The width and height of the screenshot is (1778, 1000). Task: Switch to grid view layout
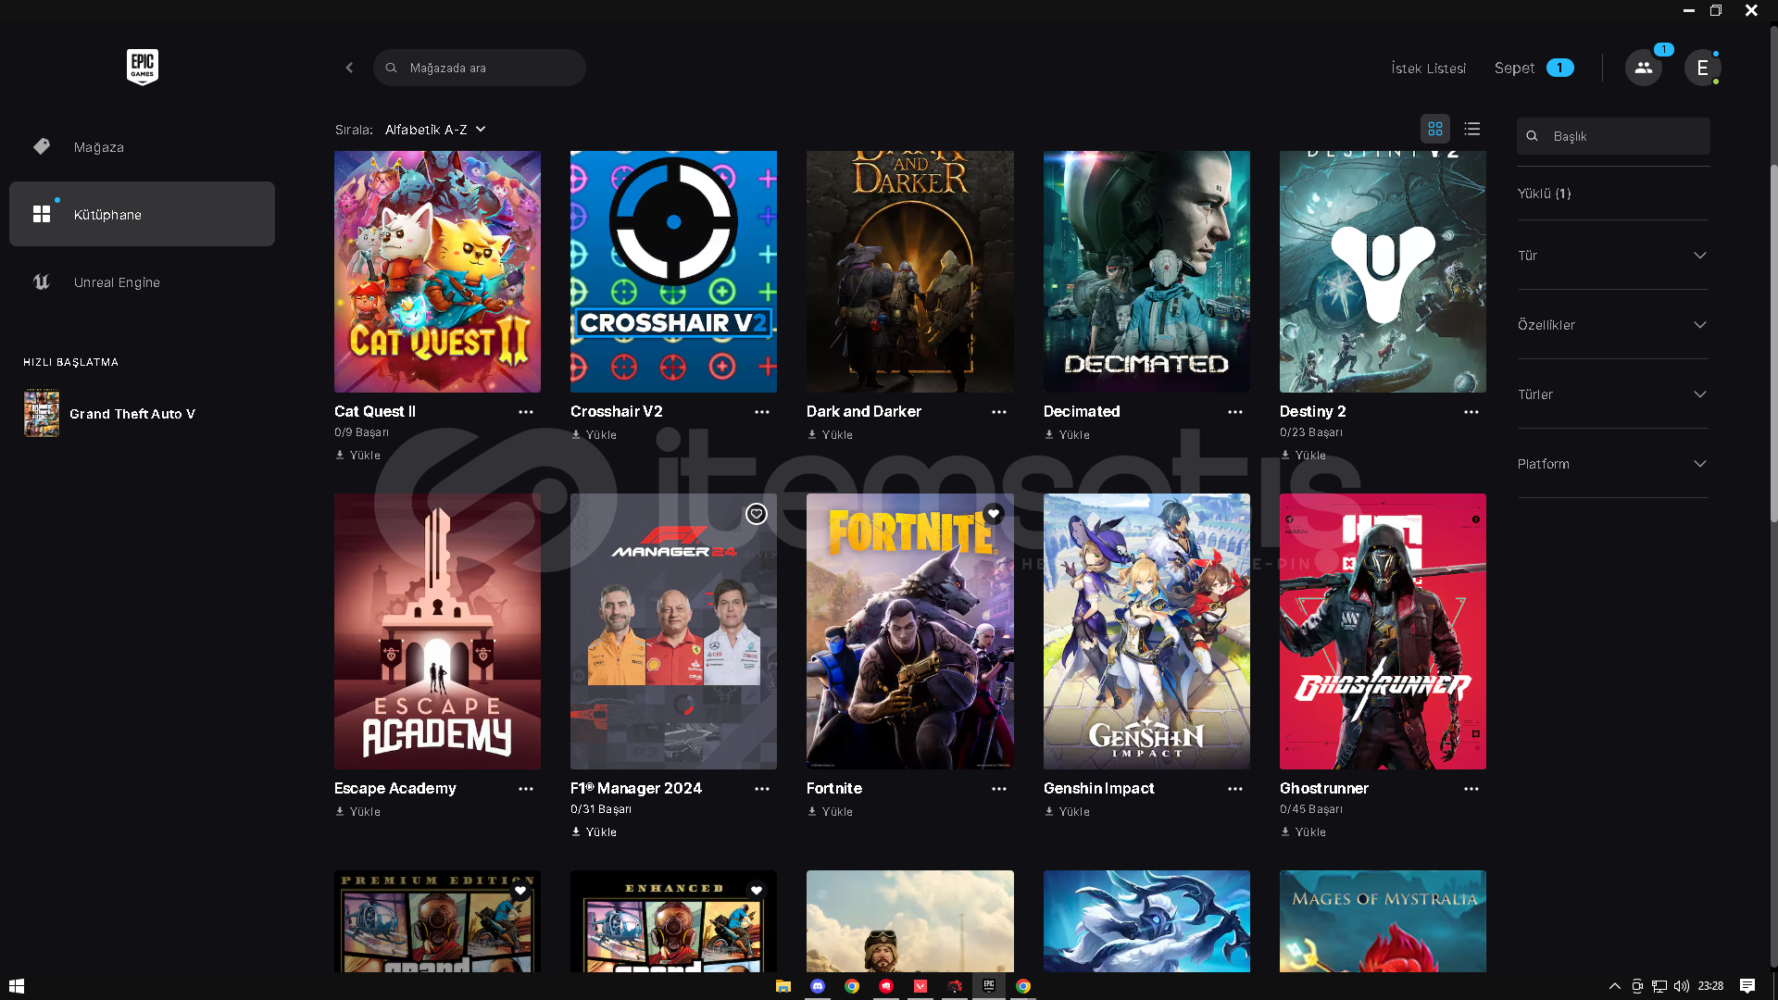(x=1434, y=129)
